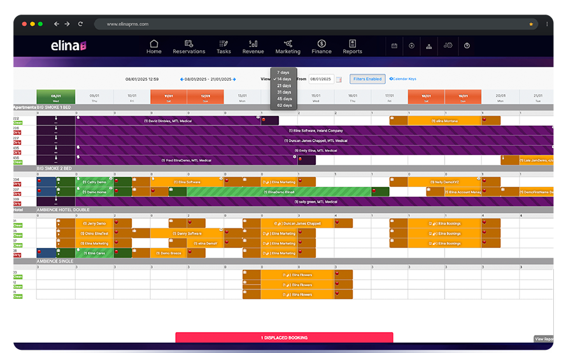Open sally green, MTL Medical booking
The height and width of the screenshot is (353, 566).
point(316,202)
